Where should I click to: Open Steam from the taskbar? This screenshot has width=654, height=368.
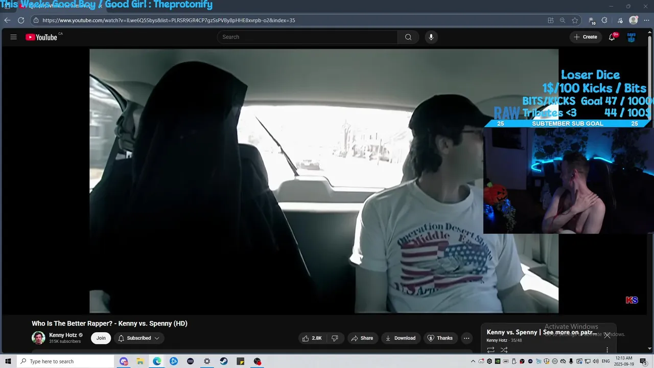pyautogui.click(x=224, y=361)
